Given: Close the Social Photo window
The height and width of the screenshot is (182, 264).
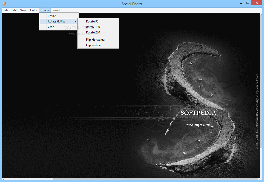Looking at the screenshot, I should (x=256, y=3).
